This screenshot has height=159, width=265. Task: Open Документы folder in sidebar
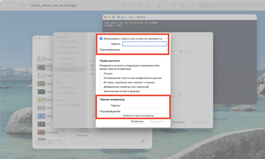pyautogui.click(x=68, y=58)
